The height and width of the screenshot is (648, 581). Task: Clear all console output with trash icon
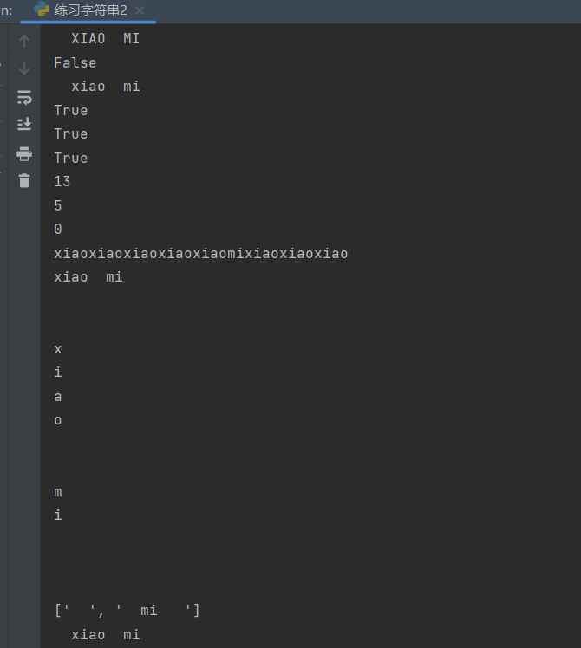(x=24, y=181)
